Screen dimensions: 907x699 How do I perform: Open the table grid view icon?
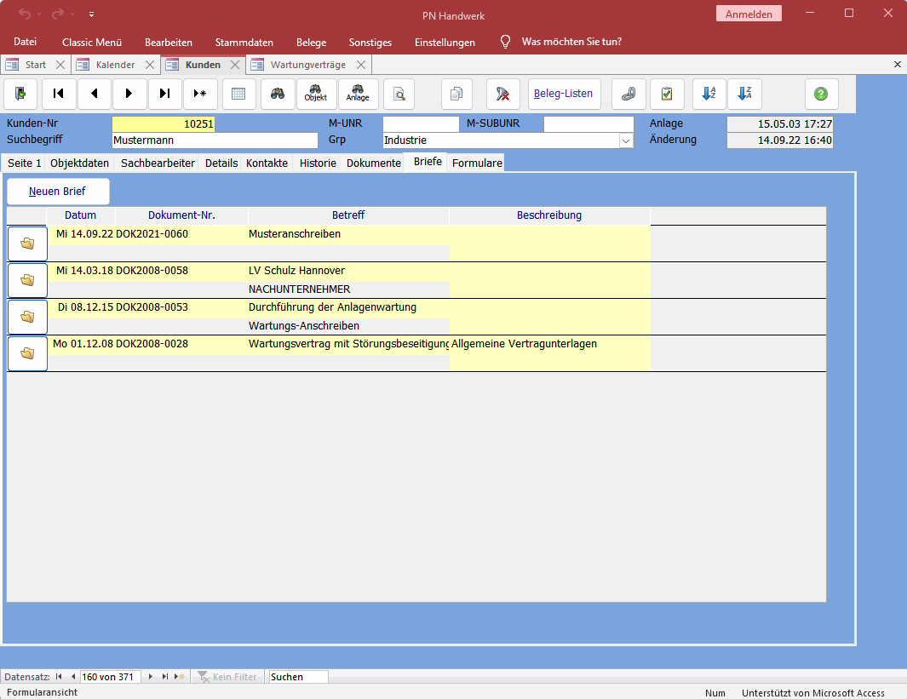point(239,94)
